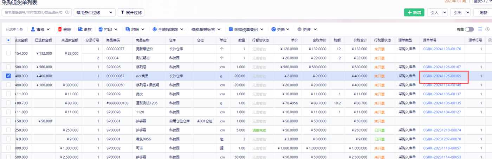This screenshot has width=492, height=159.
Task: Click the product code 000000077
Action: pyautogui.click(x=115, y=49)
